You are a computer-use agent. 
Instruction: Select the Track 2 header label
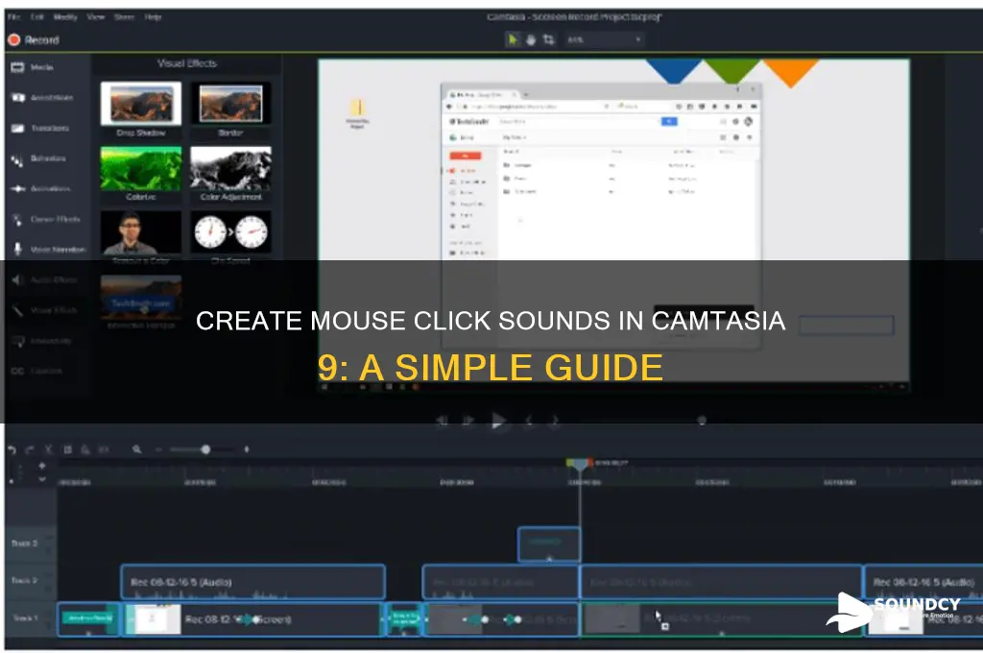pyautogui.click(x=24, y=580)
